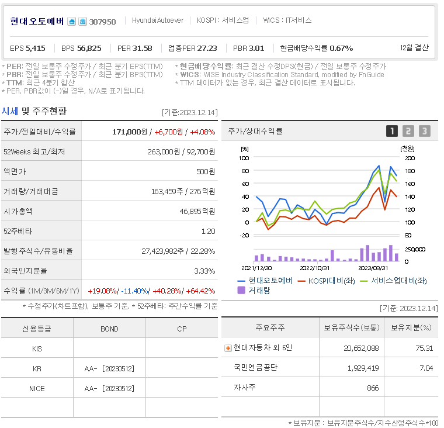The image size is (444, 428).
Task: Click the BOND column header
Action: pos(109,329)
